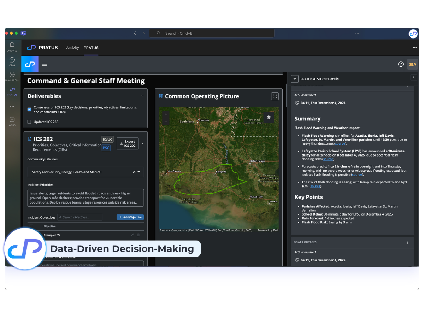
Task: Select the PRATUS tab
Action: [91, 48]
